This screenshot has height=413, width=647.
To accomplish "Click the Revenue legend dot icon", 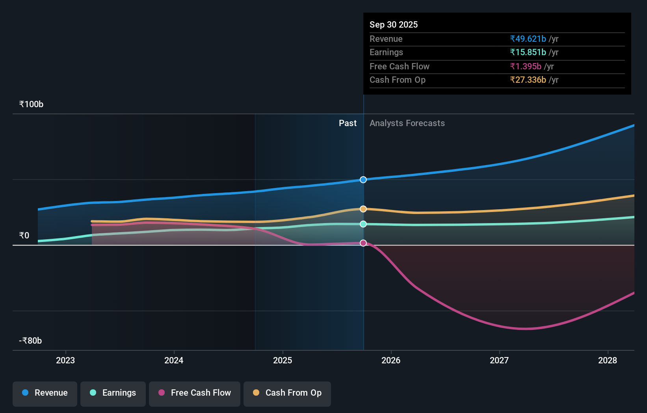I will click(24, 393).
